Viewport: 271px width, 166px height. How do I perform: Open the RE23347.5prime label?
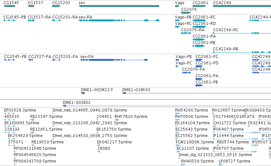point(46,117)
